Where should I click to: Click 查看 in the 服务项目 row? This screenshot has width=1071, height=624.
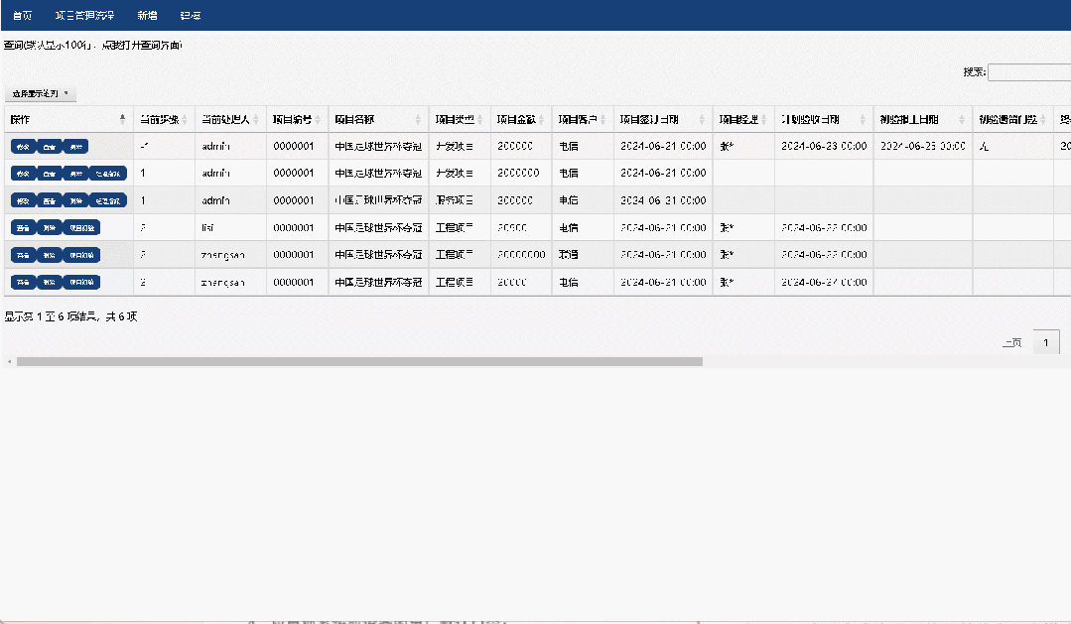coord(50,200)
